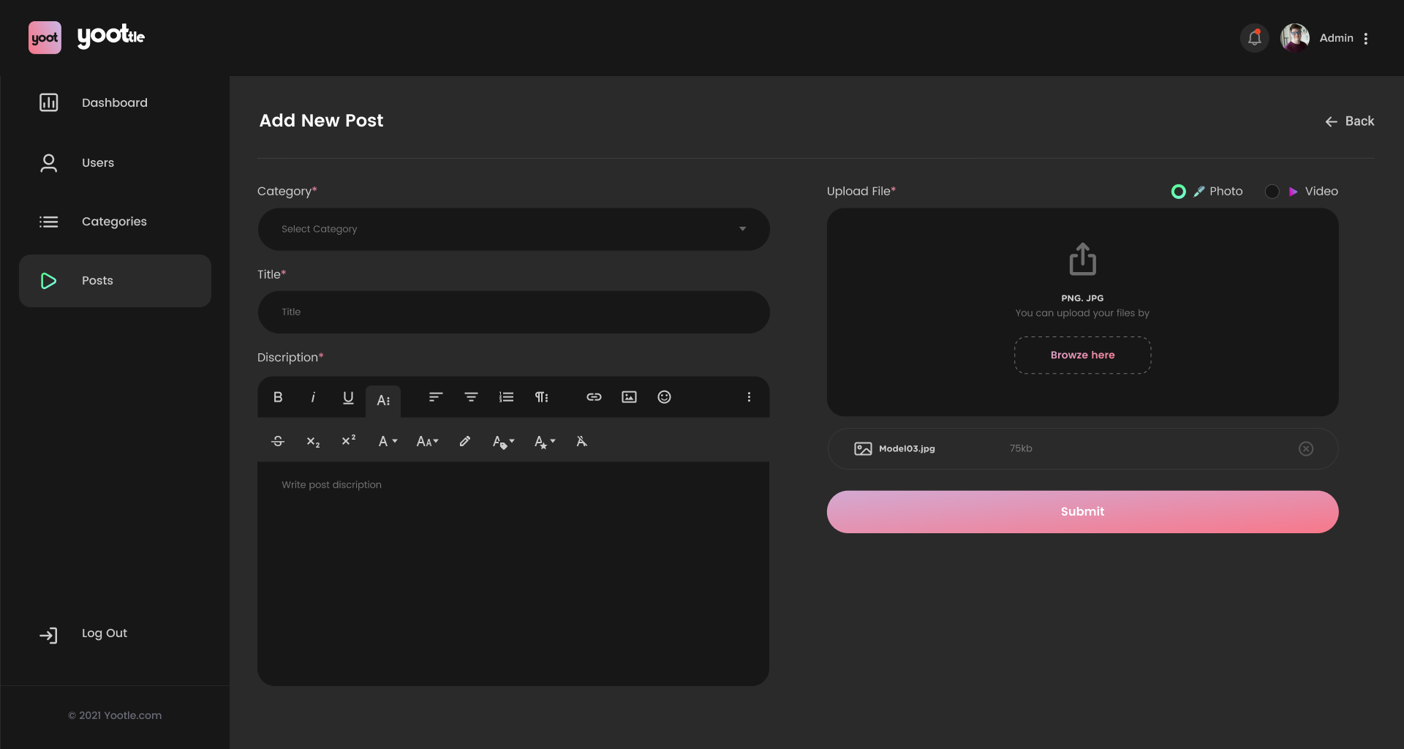Viewport: 1404px width, 749px height.
Task: Insert a link with the link icon
Action: pos(594,397)
